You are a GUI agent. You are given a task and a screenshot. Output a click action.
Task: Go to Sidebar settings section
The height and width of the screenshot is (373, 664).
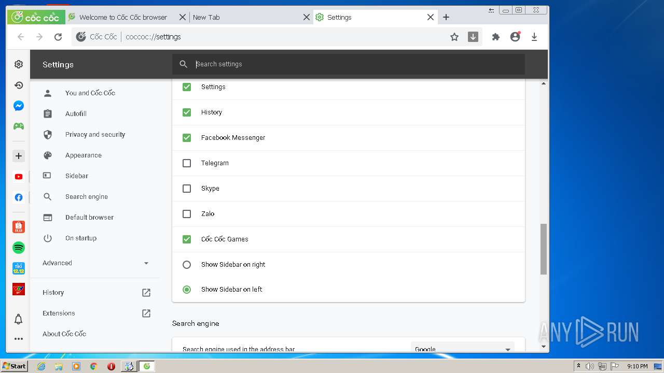click(77, 176)
